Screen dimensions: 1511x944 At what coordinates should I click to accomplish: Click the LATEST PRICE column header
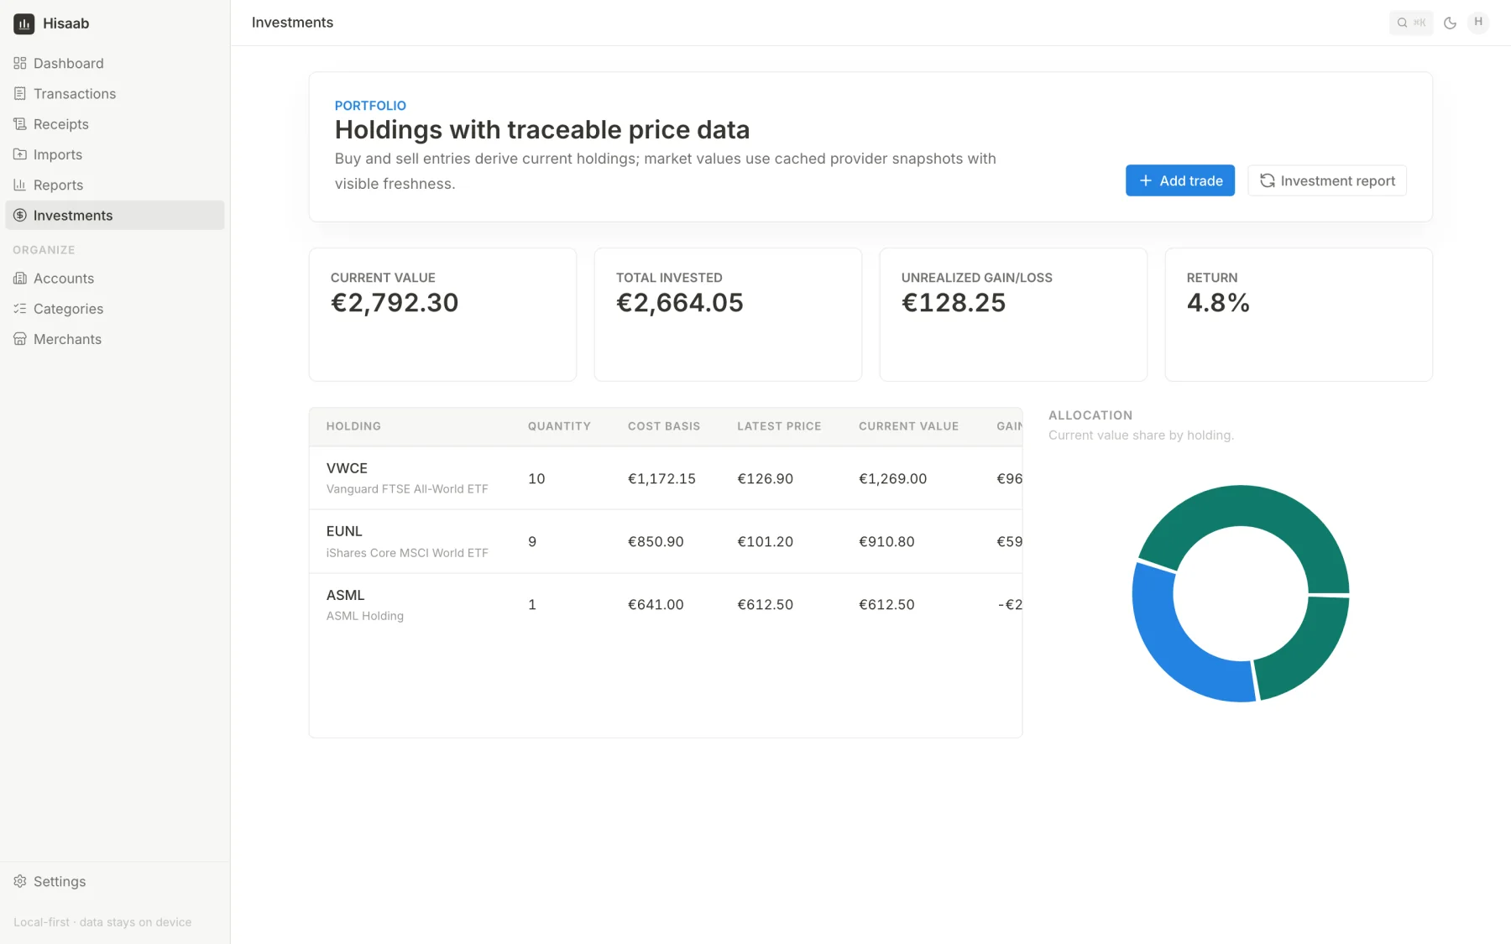click(779, 426)
